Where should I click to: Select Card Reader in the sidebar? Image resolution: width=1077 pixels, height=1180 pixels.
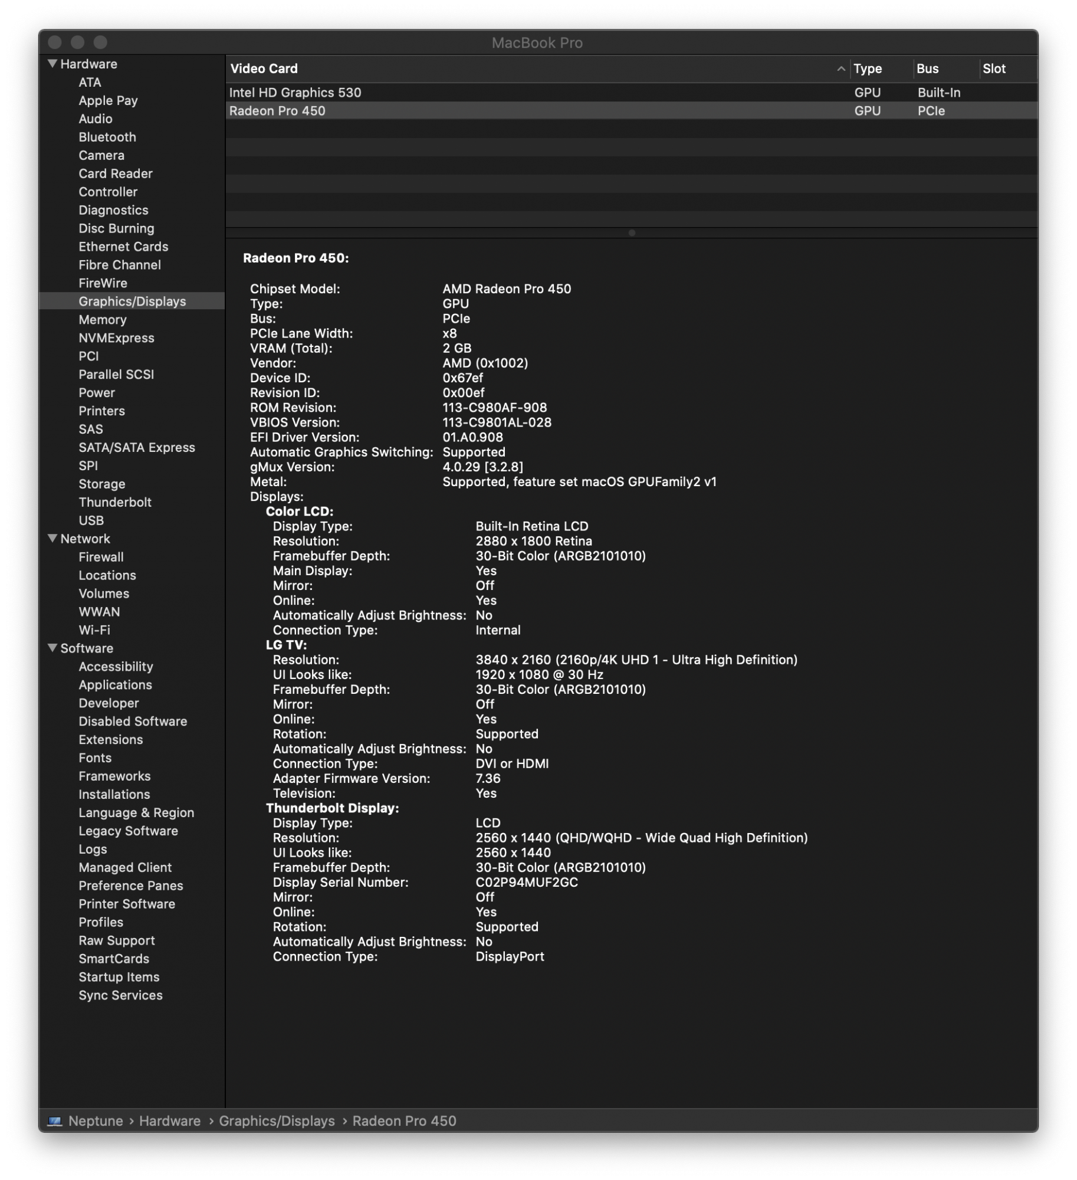(115, 173)
